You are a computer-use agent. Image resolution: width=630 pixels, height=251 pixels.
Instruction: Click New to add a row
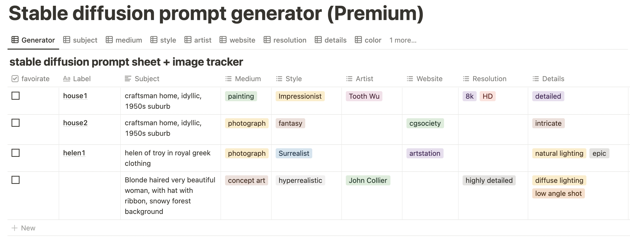(28, 228)
